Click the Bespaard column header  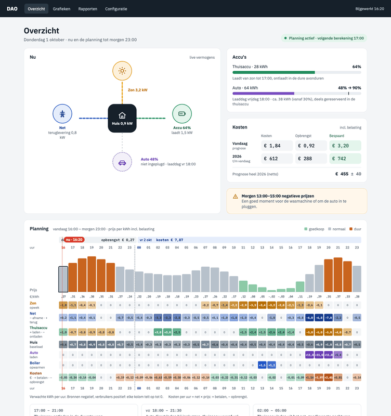[x=336, y=136]
